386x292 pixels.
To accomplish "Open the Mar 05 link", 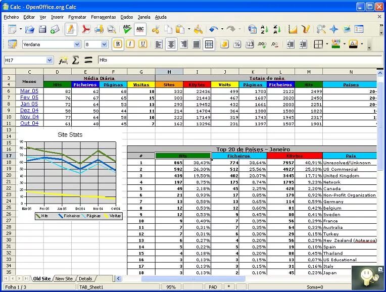I will point(29,91).
